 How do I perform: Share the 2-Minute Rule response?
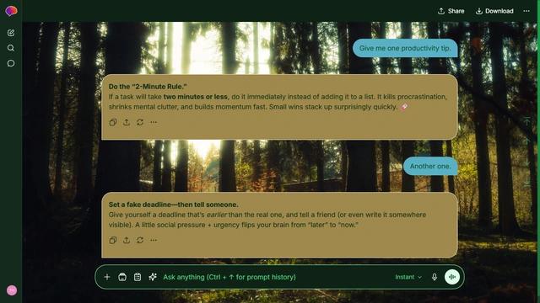[x=127, y=122]
